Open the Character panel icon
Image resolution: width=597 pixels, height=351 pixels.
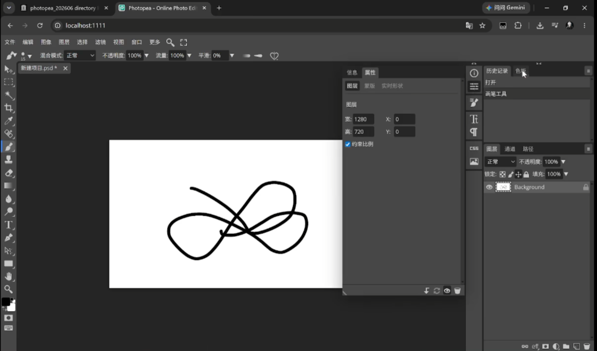point(474,119)
